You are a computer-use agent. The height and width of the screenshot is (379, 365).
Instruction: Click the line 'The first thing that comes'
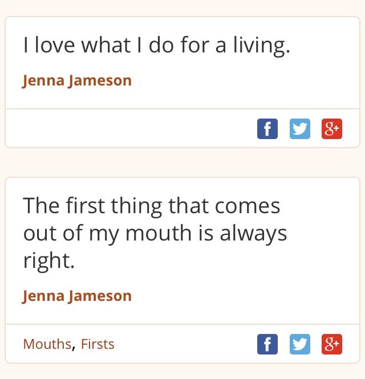click(152, 206)
